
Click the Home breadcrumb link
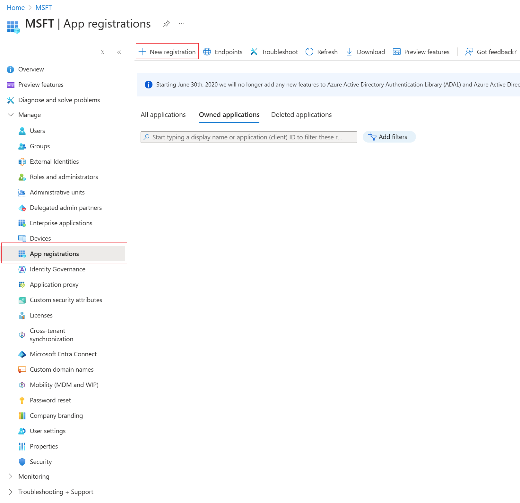pos(16,8)
